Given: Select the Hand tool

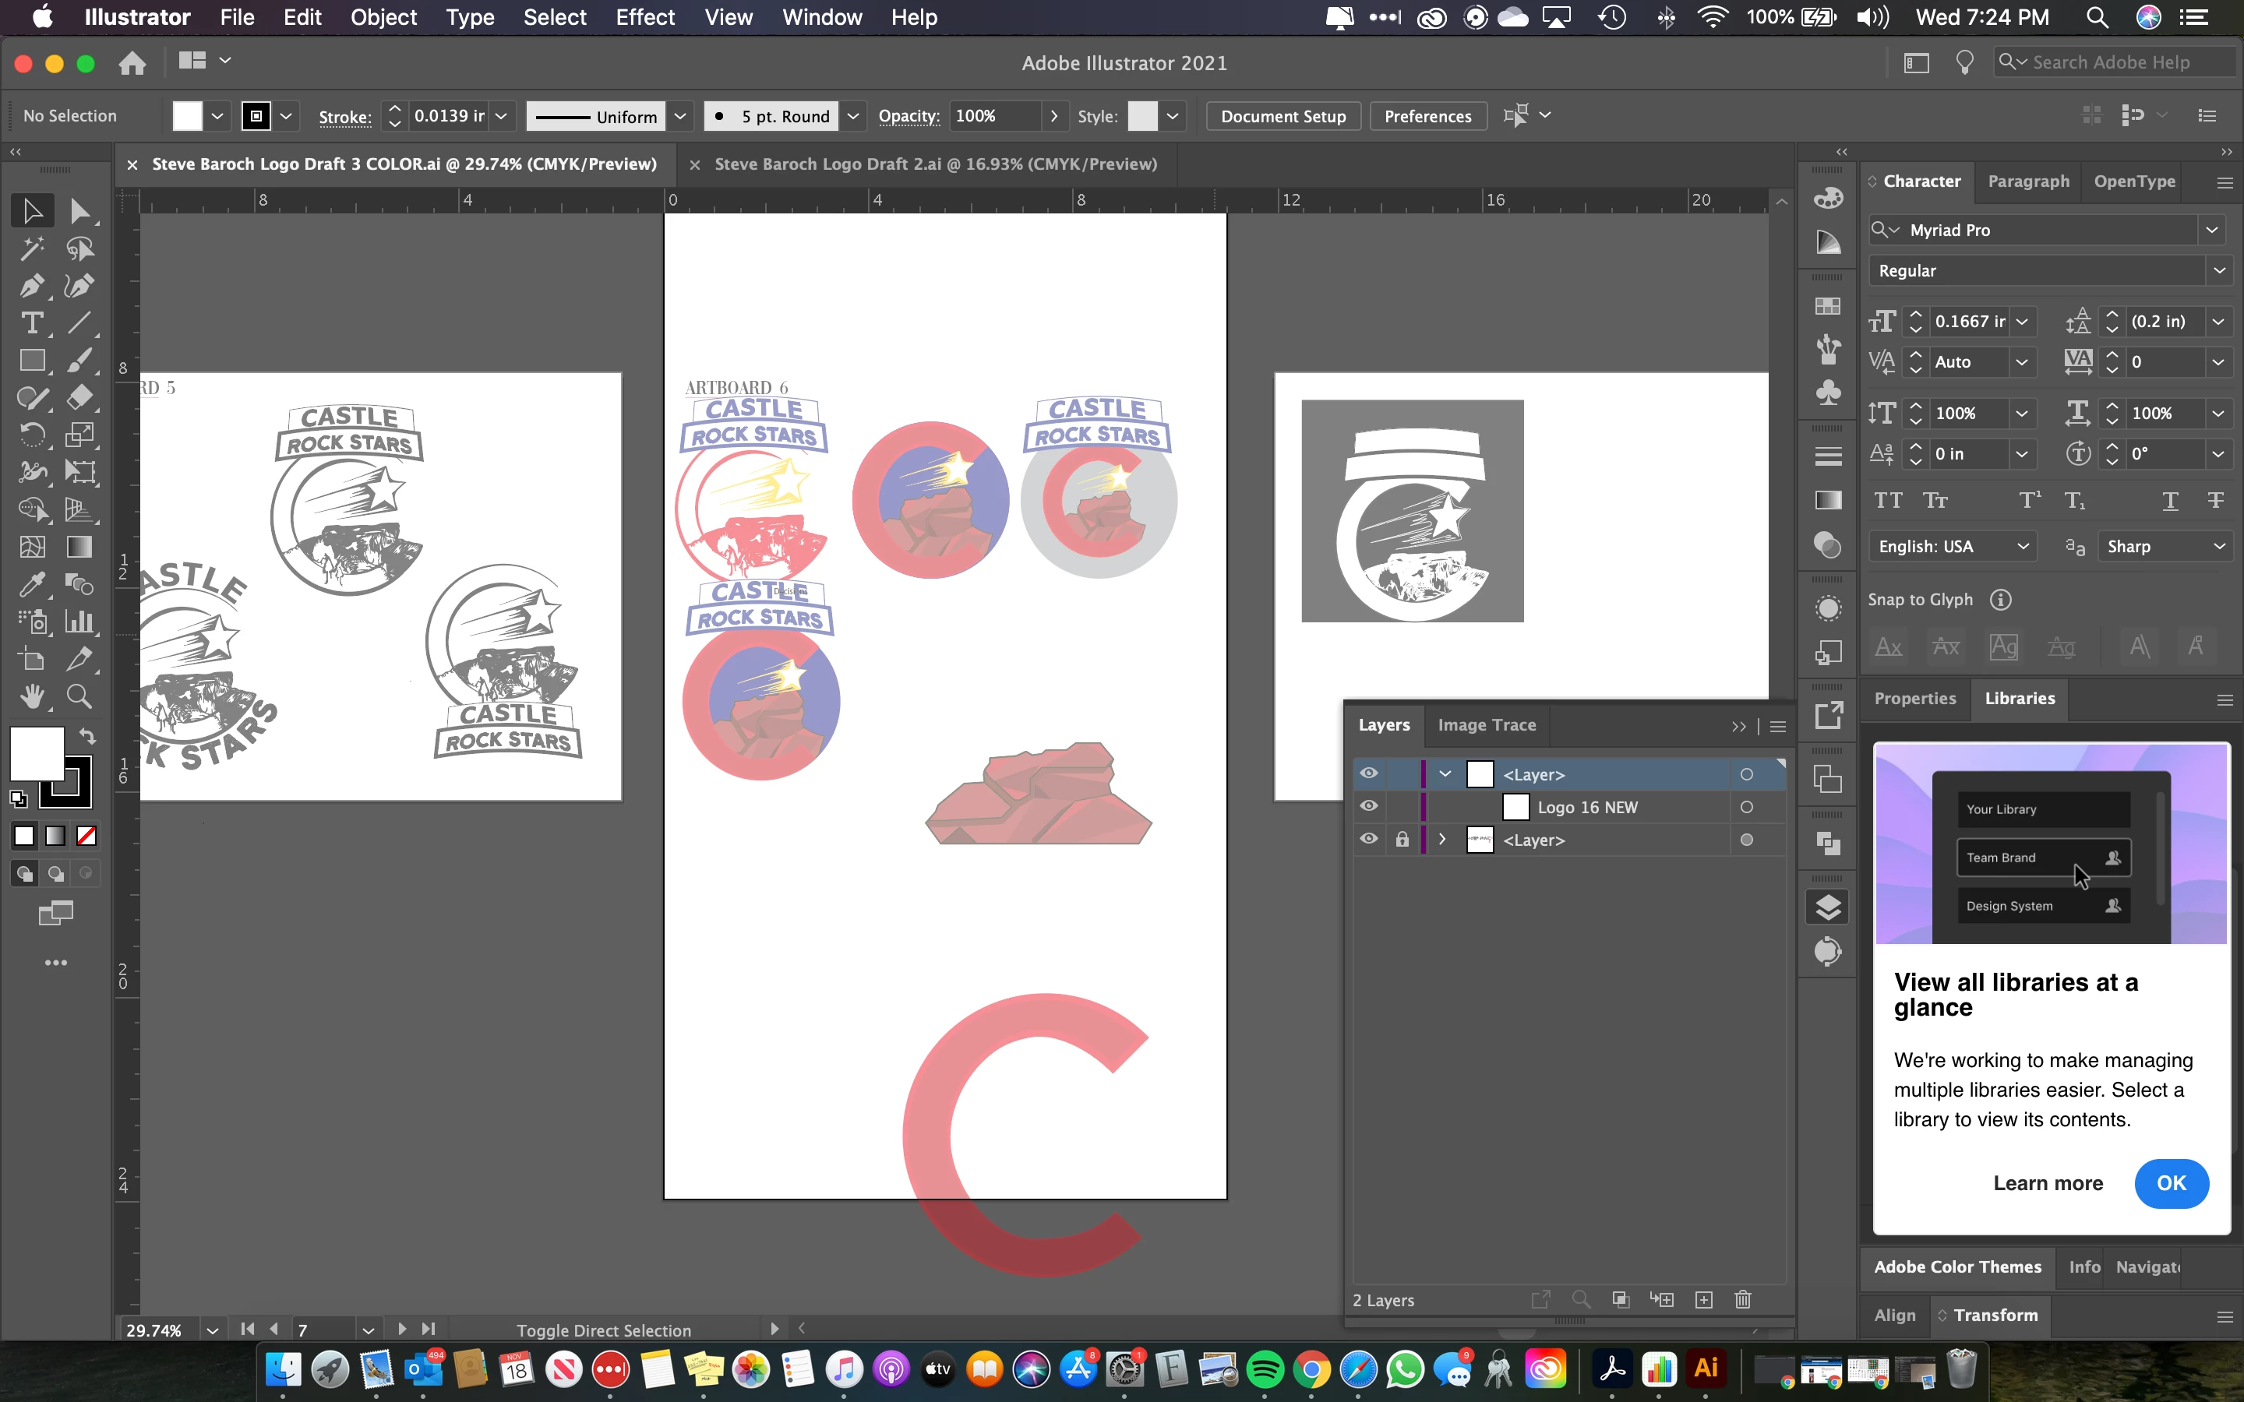Looking at the screenshot, I should point(31,696).
